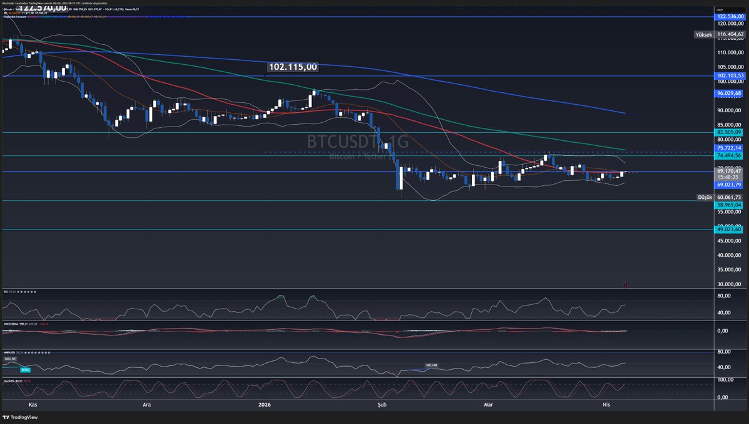Click the 82.505,09 cyan price tag
The height and width of the screenshot is (424, 749).
729,132
